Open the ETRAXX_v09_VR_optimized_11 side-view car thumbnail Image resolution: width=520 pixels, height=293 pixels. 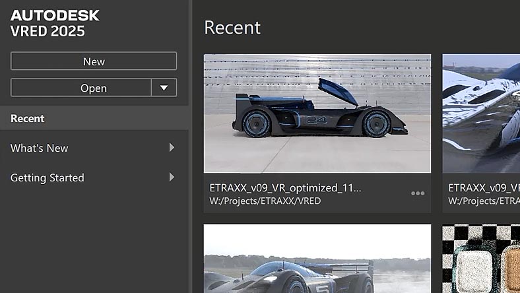[x=317, y=114]
